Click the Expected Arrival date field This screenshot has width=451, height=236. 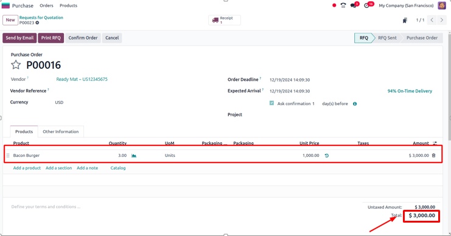(290, 91)
